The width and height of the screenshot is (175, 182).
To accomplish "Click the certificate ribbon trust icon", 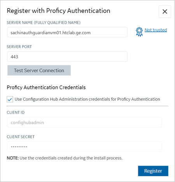I will pos(139,31).
